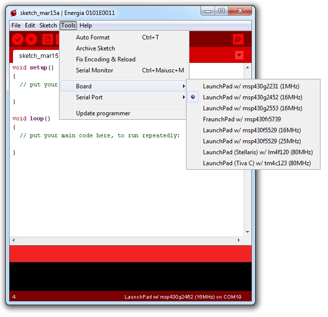Choose Fix Encoding & Reload
This screenshot has width=328, height=317.
(x=124, y=59)
